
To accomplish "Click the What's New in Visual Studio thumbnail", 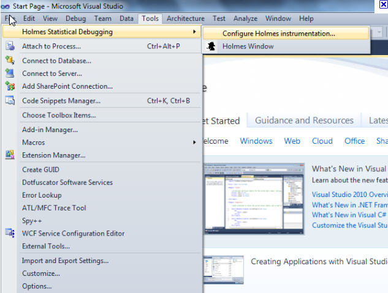I will coord(254,198).
